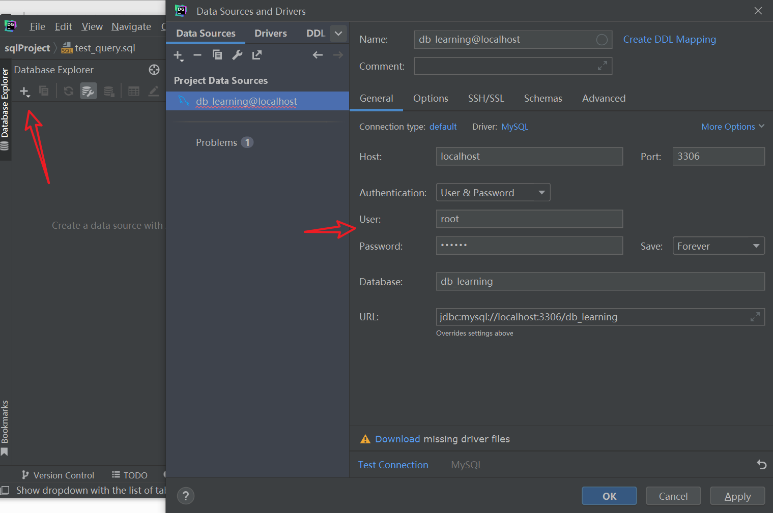
Task: Open the Problems entry with count 1
Action: pyautogui.click(x=224, y=142)
